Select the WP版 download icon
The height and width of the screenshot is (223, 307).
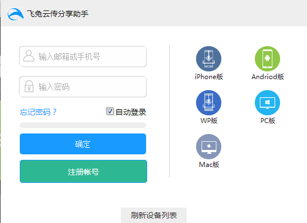point(209,103)
